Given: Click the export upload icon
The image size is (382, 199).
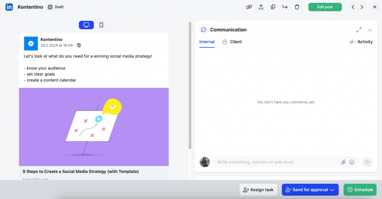Looking at the screenshot, I should tap(261, 7).
